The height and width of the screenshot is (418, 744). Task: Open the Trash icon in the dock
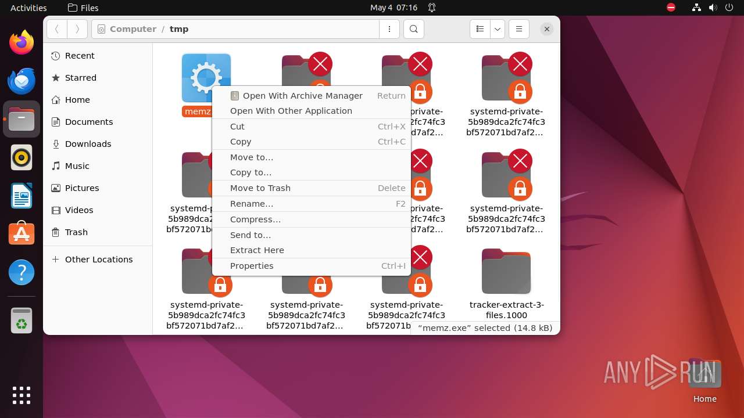pyautogui.click(x=22, y=320)
